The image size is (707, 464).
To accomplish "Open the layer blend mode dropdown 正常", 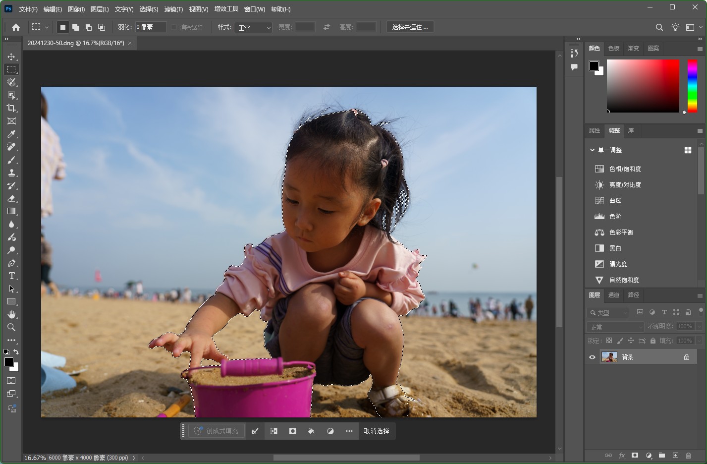I will point(615,327).
